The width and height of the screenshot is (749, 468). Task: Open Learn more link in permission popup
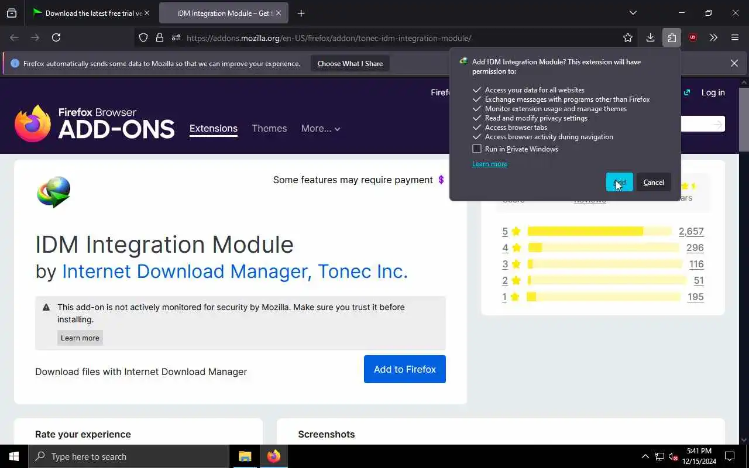pos(490,164)
